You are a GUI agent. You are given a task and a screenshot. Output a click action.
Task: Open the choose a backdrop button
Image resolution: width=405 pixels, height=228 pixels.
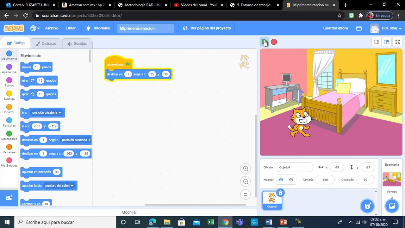click(392, 206)
